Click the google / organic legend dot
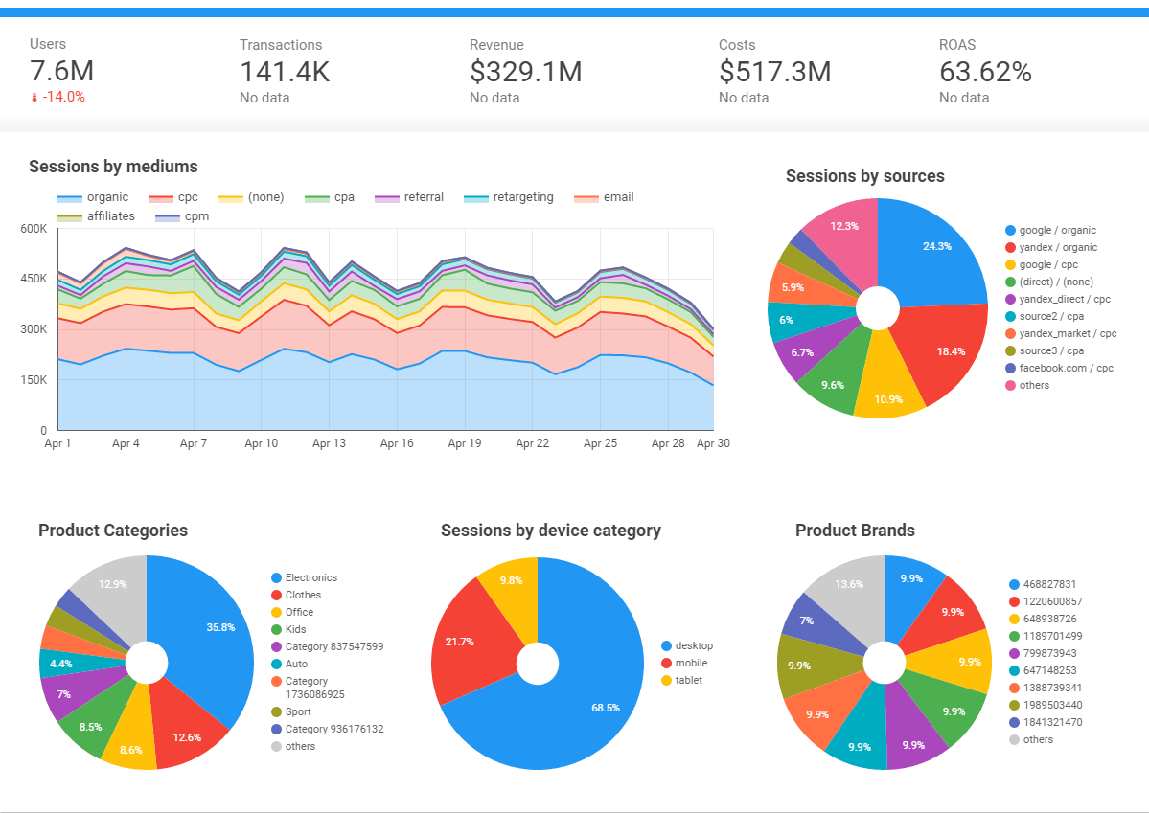Viewport: 1149px width, 813px height. [1010, 231]
